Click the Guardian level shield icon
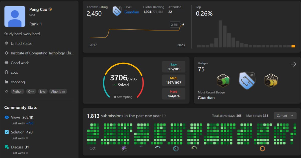 117,11
